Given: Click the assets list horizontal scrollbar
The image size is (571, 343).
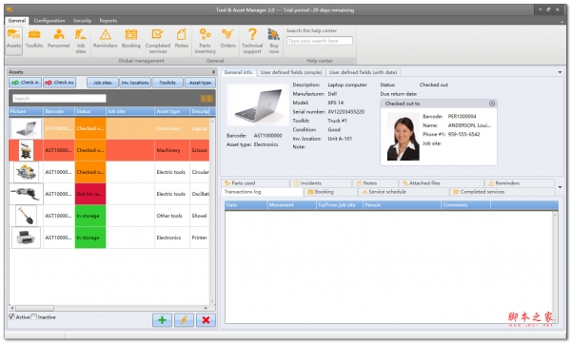Looking at the screenshot, I should pyautogui.click(x=109, y=308).
